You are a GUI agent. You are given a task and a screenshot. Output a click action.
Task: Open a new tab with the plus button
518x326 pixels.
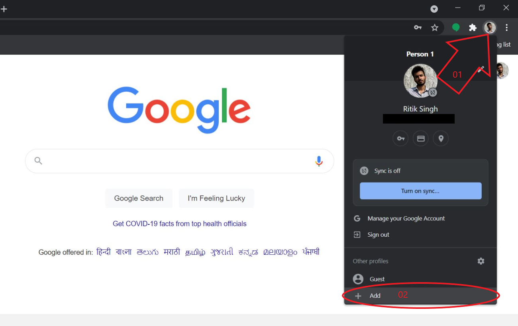point(4,9)
